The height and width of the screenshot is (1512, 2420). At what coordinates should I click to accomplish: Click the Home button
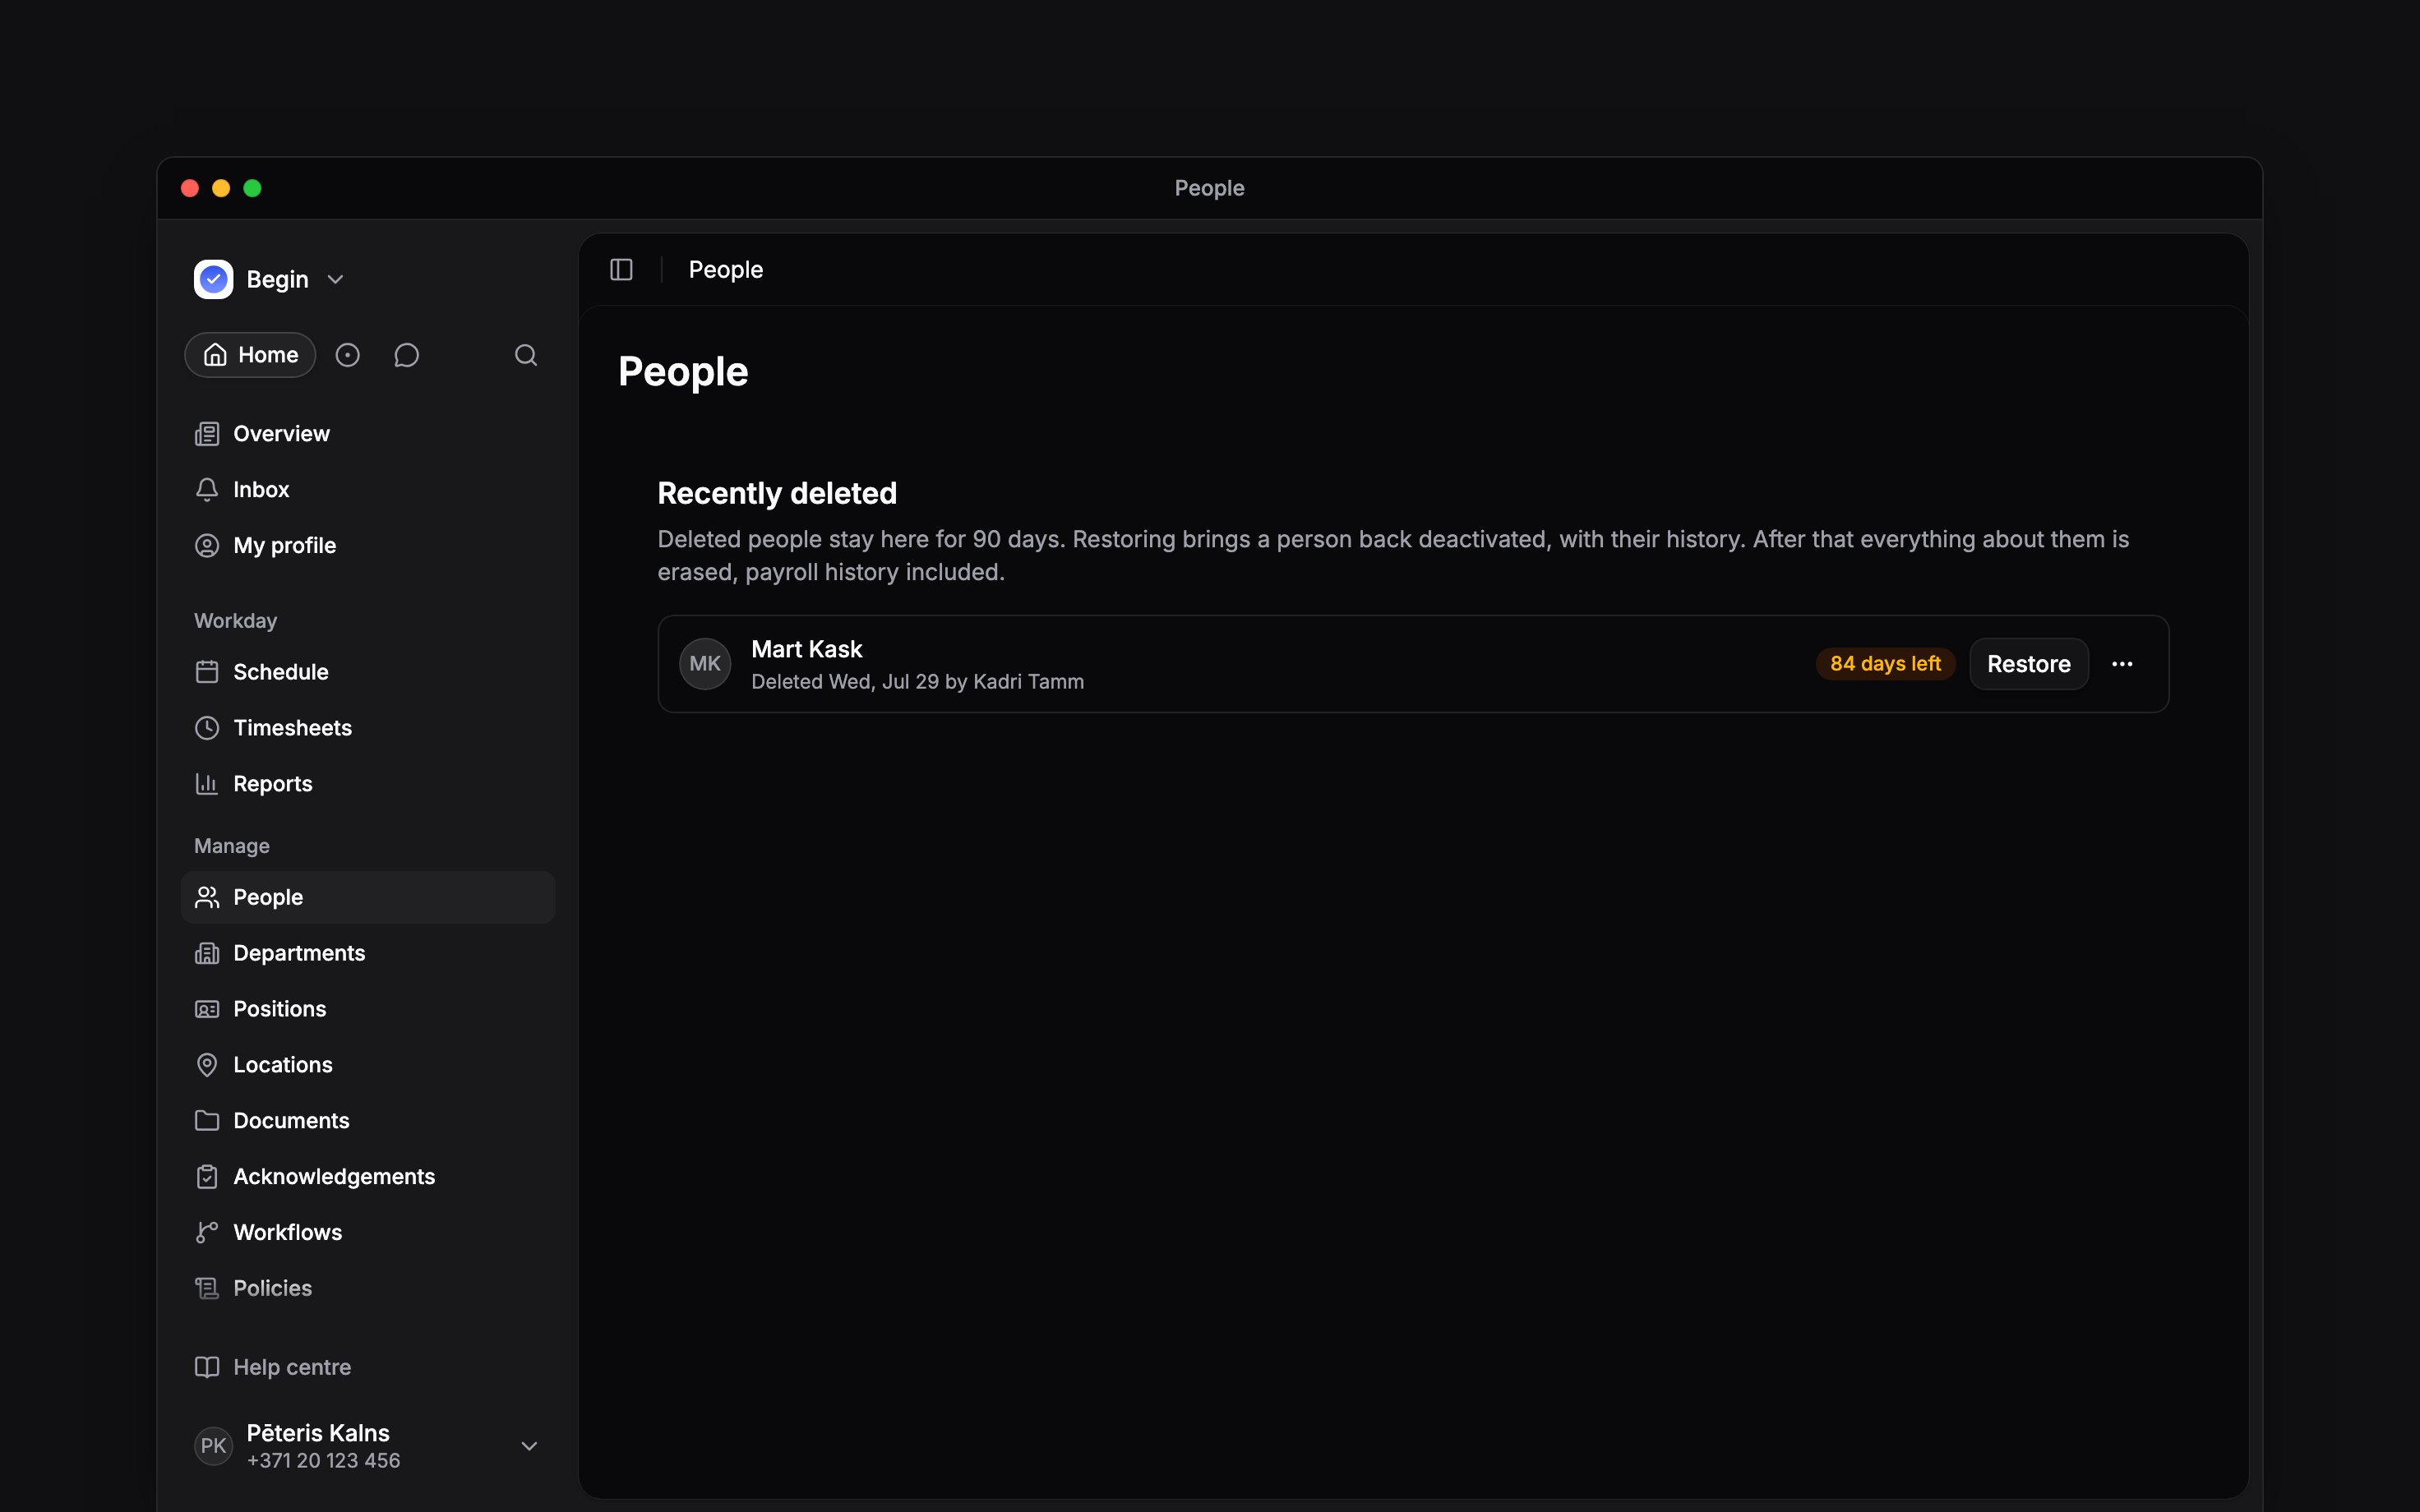(x=250, y=355)
